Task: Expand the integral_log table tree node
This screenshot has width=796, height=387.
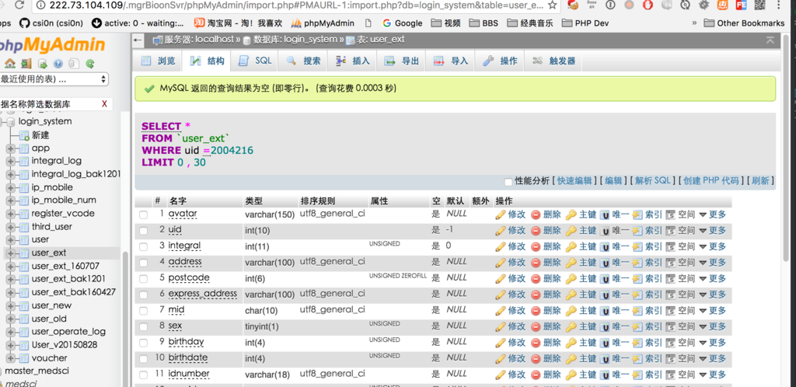Action: 10,161
